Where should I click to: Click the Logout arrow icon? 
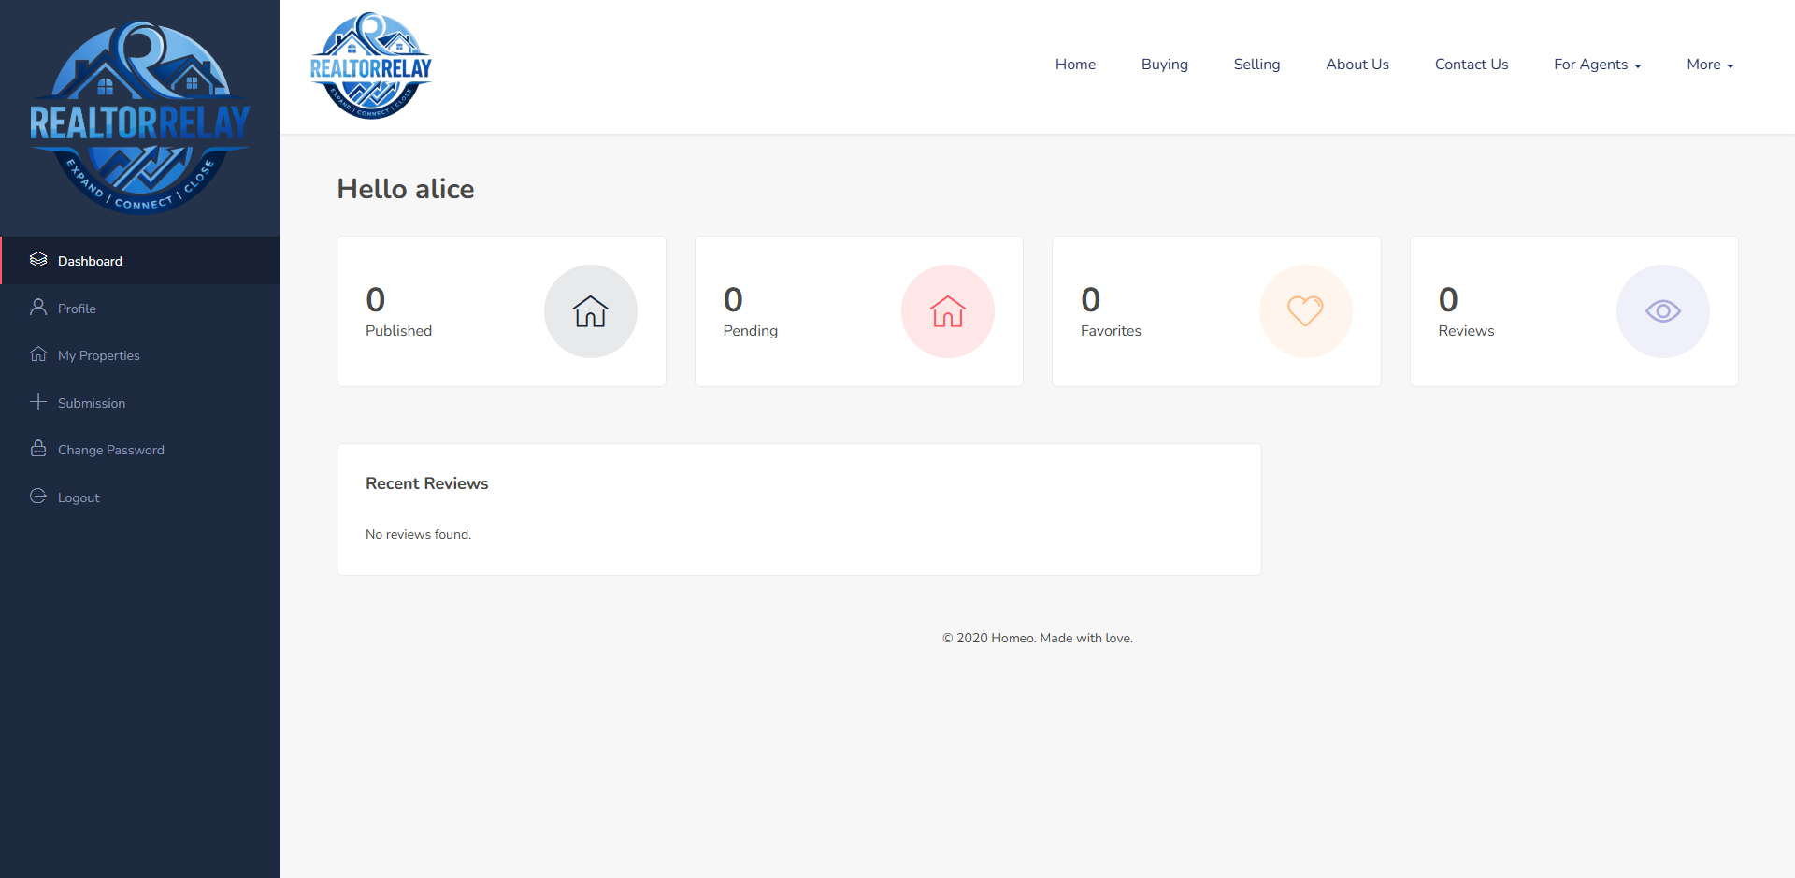click(x=38, y=497)
